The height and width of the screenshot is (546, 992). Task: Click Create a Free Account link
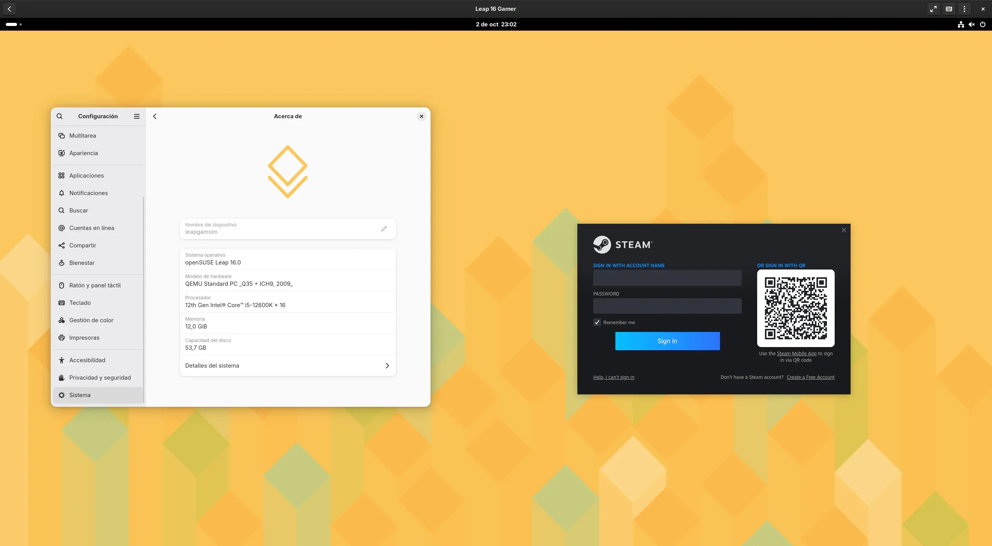click(810, 377)
